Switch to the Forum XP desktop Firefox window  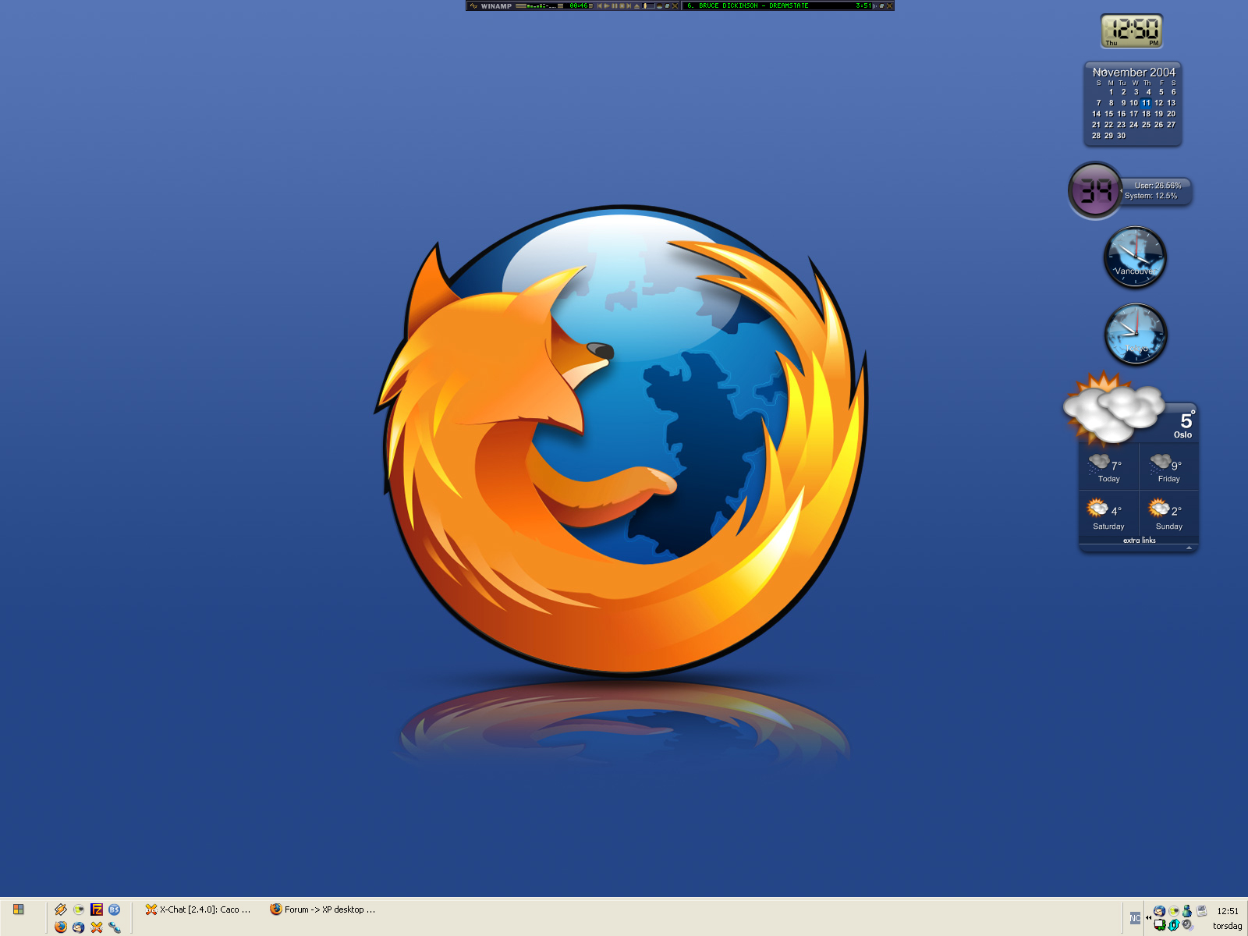pyautogui.click(x=323, y=909)
